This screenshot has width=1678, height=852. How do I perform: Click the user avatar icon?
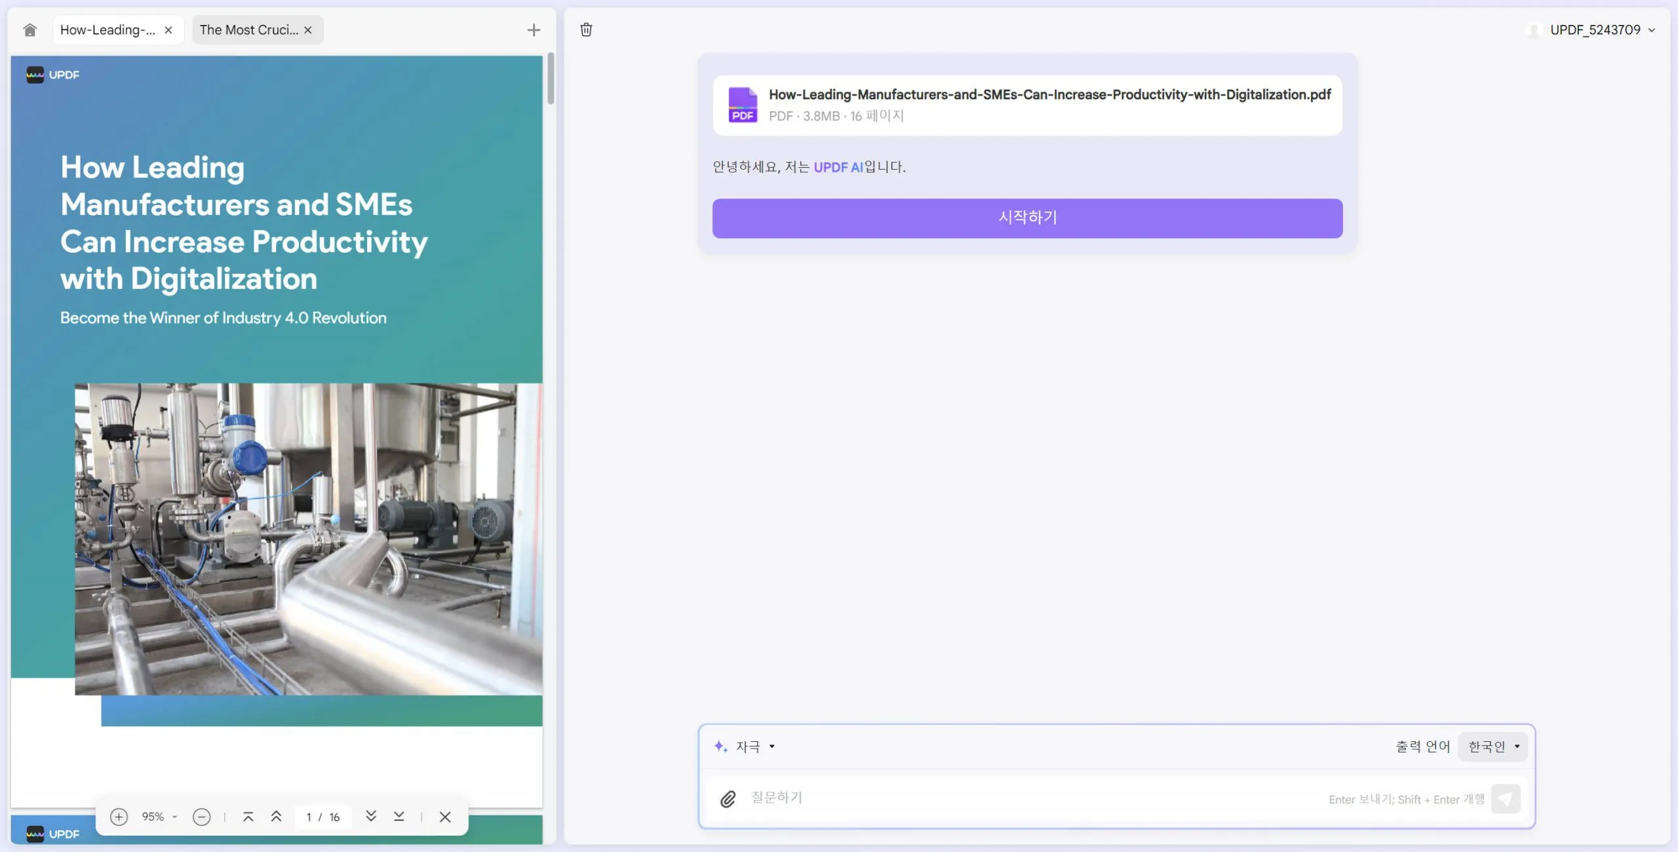click(x=1534, y=30)
